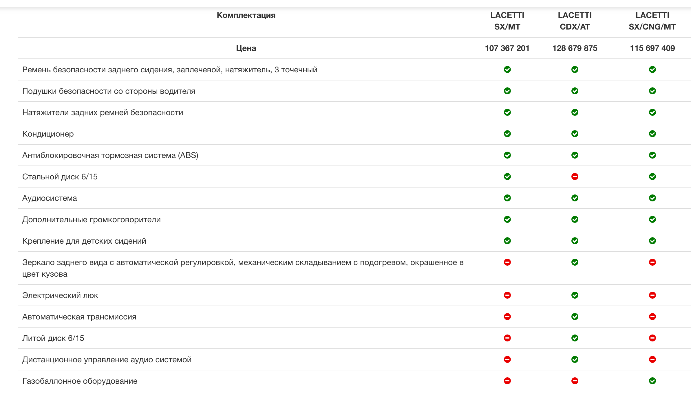Select the LACETTI SX/MT column header
Image resolution: width=691 pixels, height=408 pixels.
coord(507,21)
